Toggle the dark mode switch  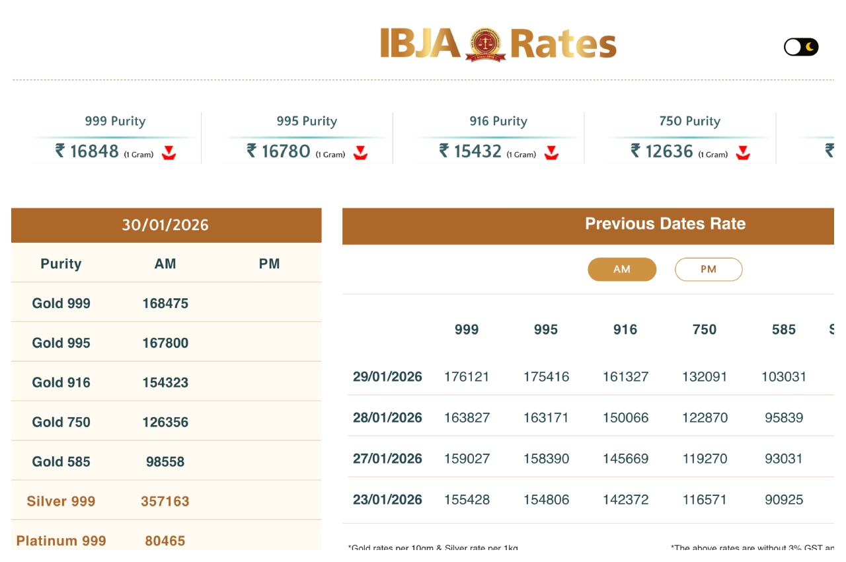[801, 47]
